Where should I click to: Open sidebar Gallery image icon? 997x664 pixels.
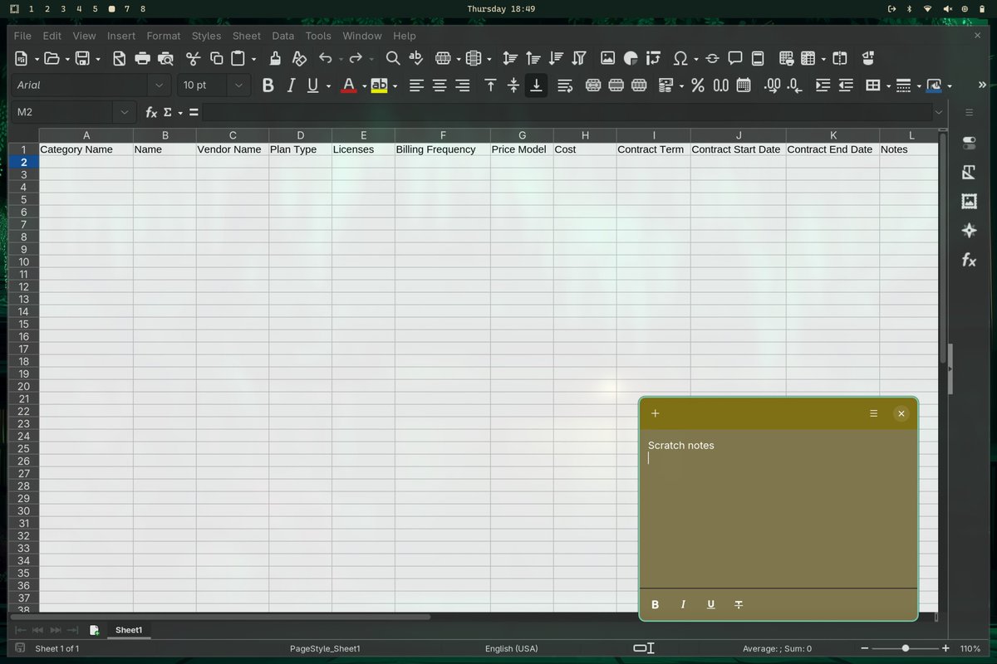click(969, 201)
